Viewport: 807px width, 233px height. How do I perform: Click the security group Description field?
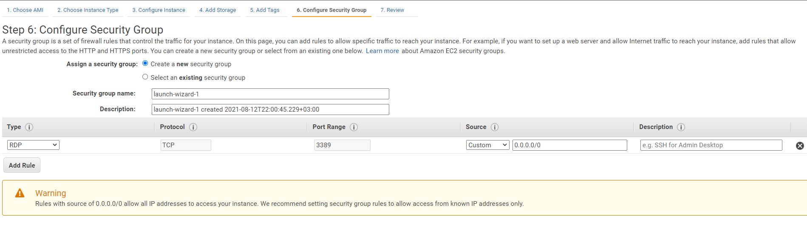(x=270, y=109)
